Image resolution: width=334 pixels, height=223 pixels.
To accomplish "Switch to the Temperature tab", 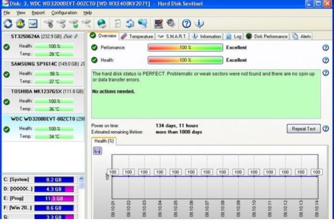I will point(137,36).
